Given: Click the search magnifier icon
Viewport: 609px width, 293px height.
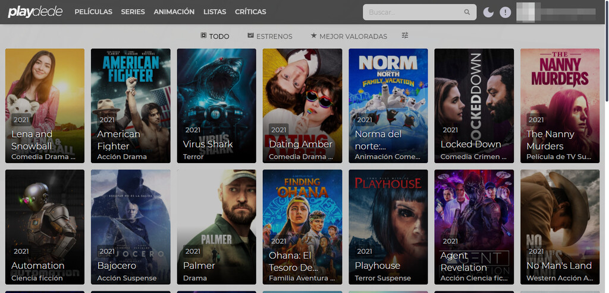Looking at the screenshot, I should tap(467, 12).
